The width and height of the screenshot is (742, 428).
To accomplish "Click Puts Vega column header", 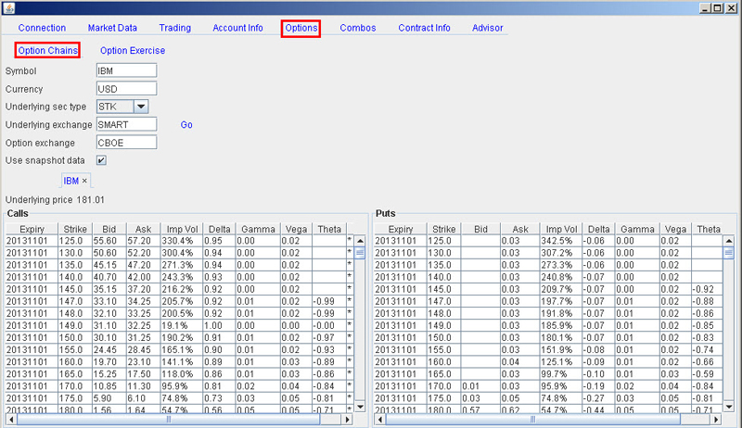I will pos(675,229).
